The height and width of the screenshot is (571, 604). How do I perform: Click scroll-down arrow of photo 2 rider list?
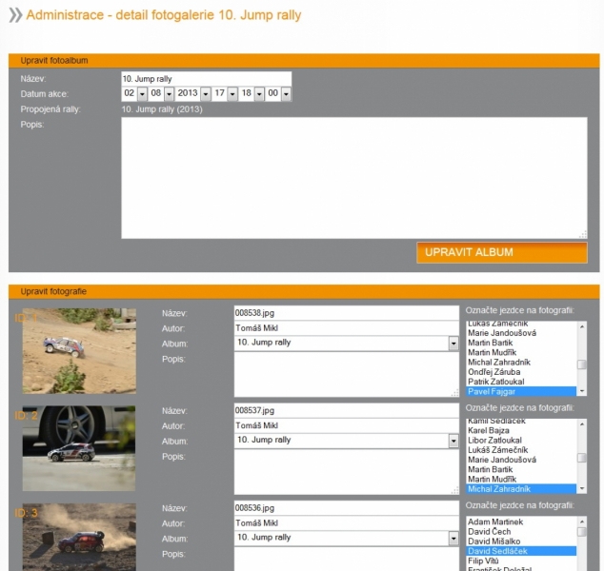(582, 488)
